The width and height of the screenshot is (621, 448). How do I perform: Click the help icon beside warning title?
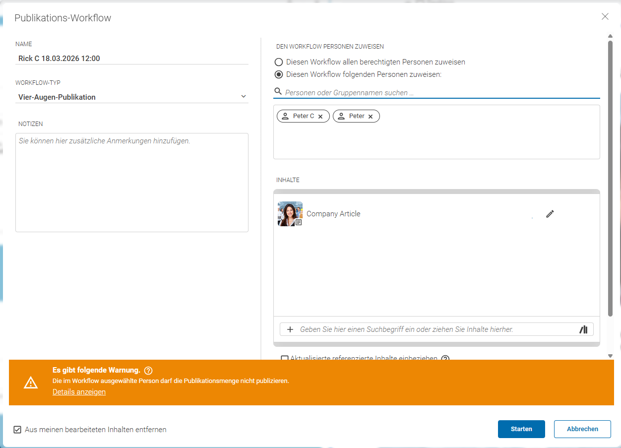[148, 371]
